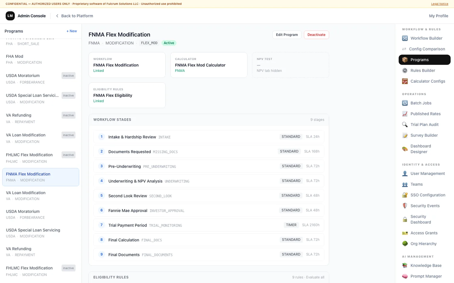
Task: Select inactive VA Loan Modification program
Action: [41, 138]
